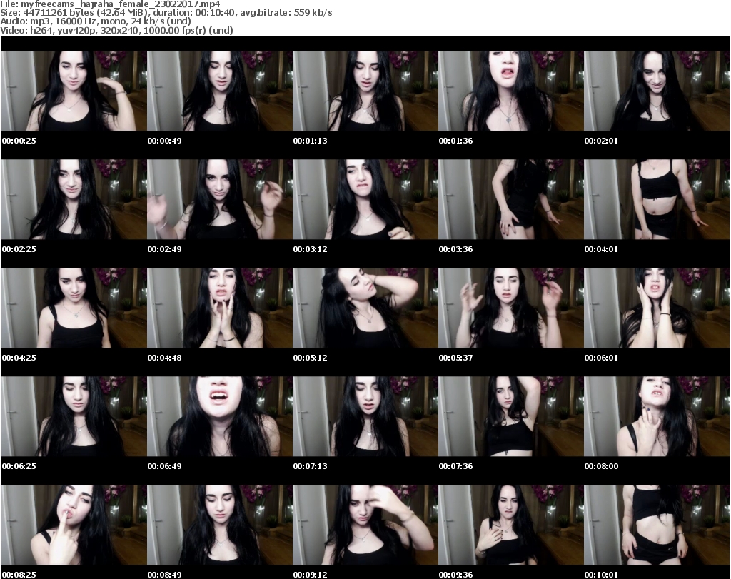Click the Audio mp3 info line
Image resolution: width=731 pixels, height=579 pixels.
coord(96,21)
